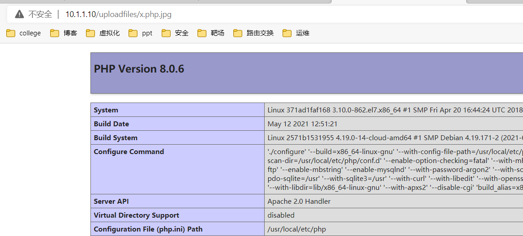Open the 博客 bookmarks folder
The height and width of the screenshot is (236, 523).
(64, 33)
